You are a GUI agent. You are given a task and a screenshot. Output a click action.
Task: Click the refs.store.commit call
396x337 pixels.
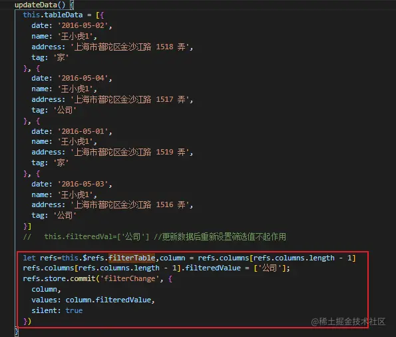click(97, 278)
